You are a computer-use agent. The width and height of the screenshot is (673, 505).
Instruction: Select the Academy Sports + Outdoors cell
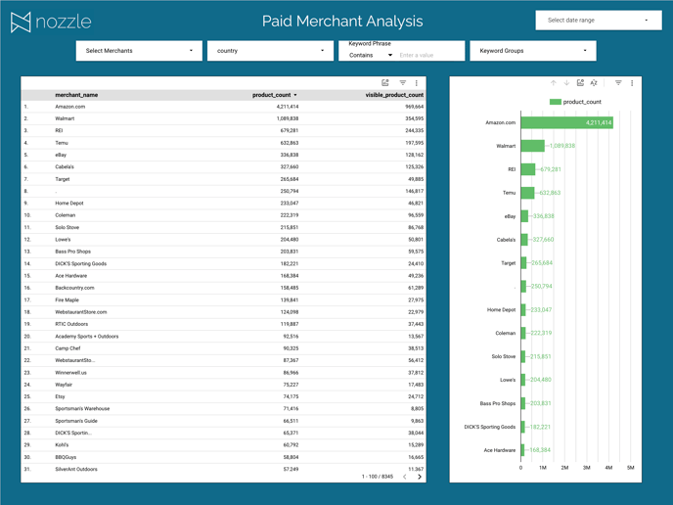pos(87,337)
